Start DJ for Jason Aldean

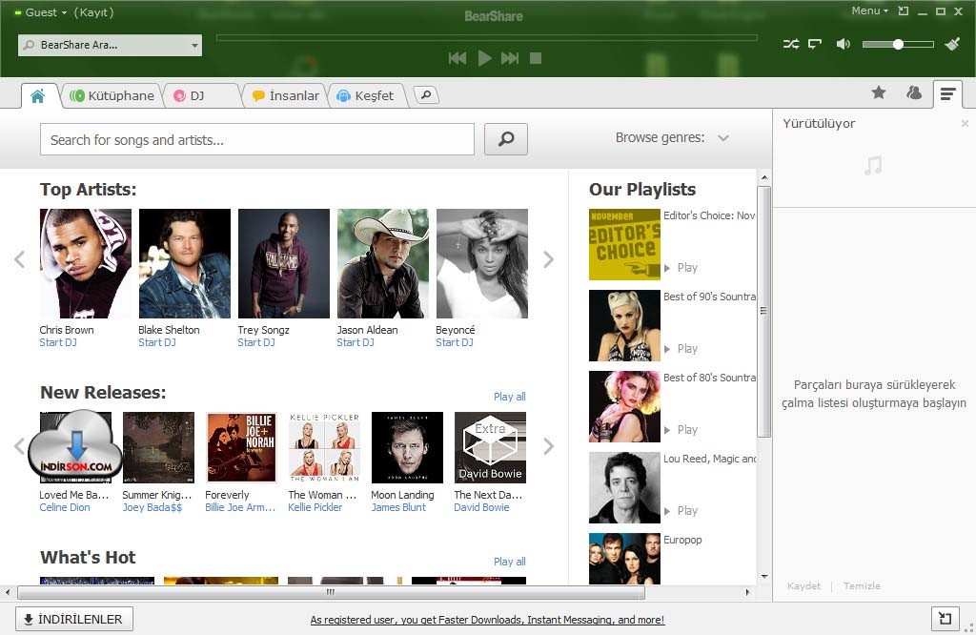[x=356, y=342]
